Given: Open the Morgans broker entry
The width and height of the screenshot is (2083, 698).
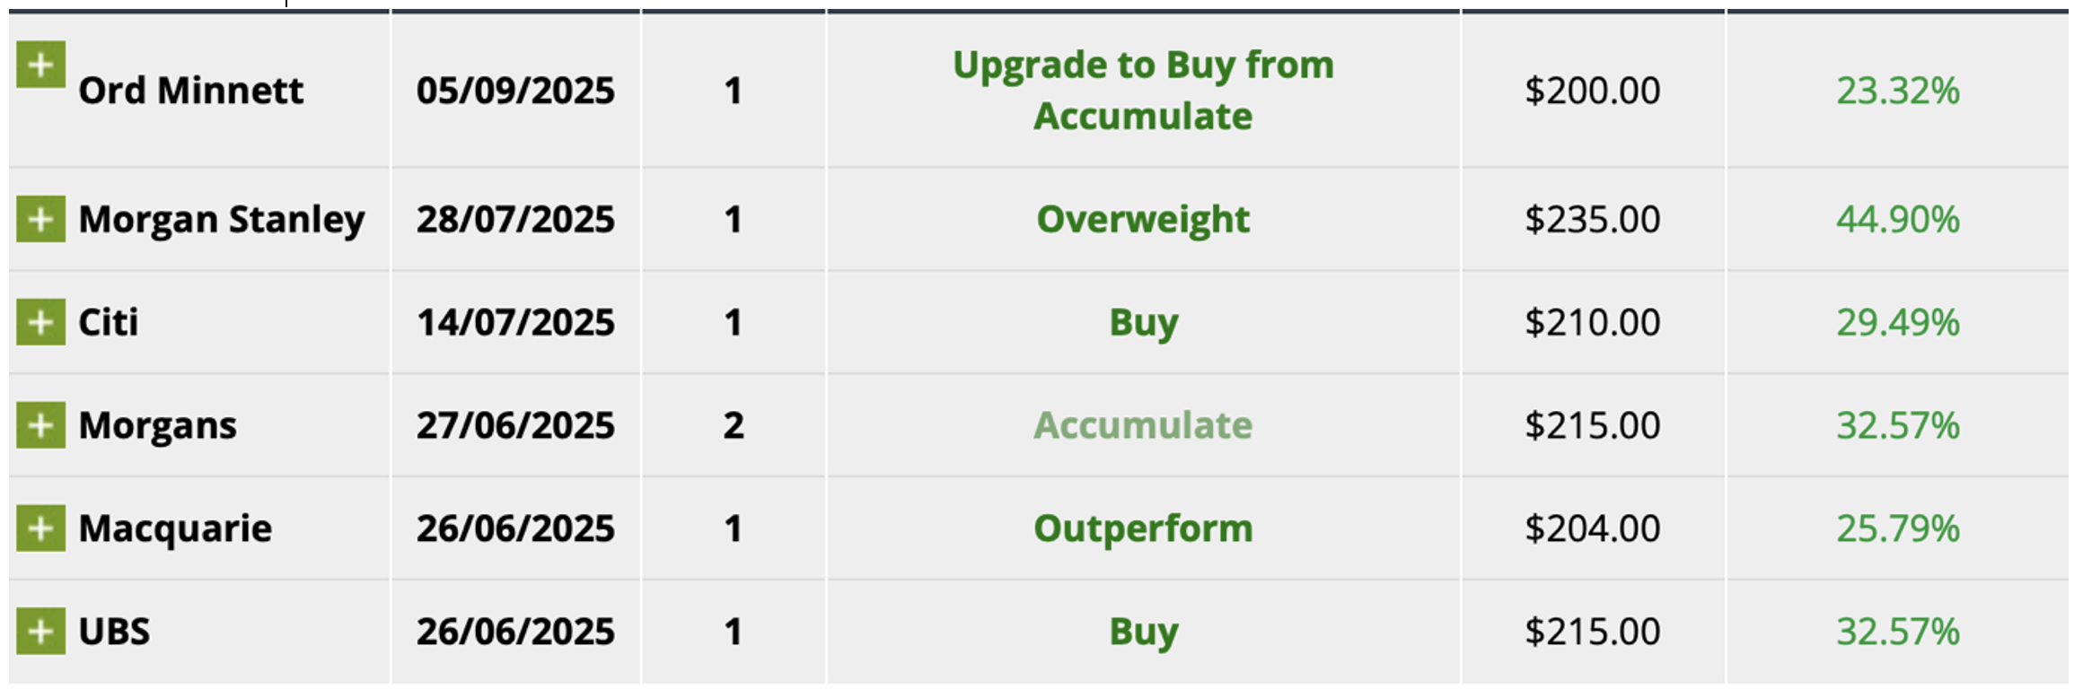Looking at the screenshot, I should coord(157,426).
